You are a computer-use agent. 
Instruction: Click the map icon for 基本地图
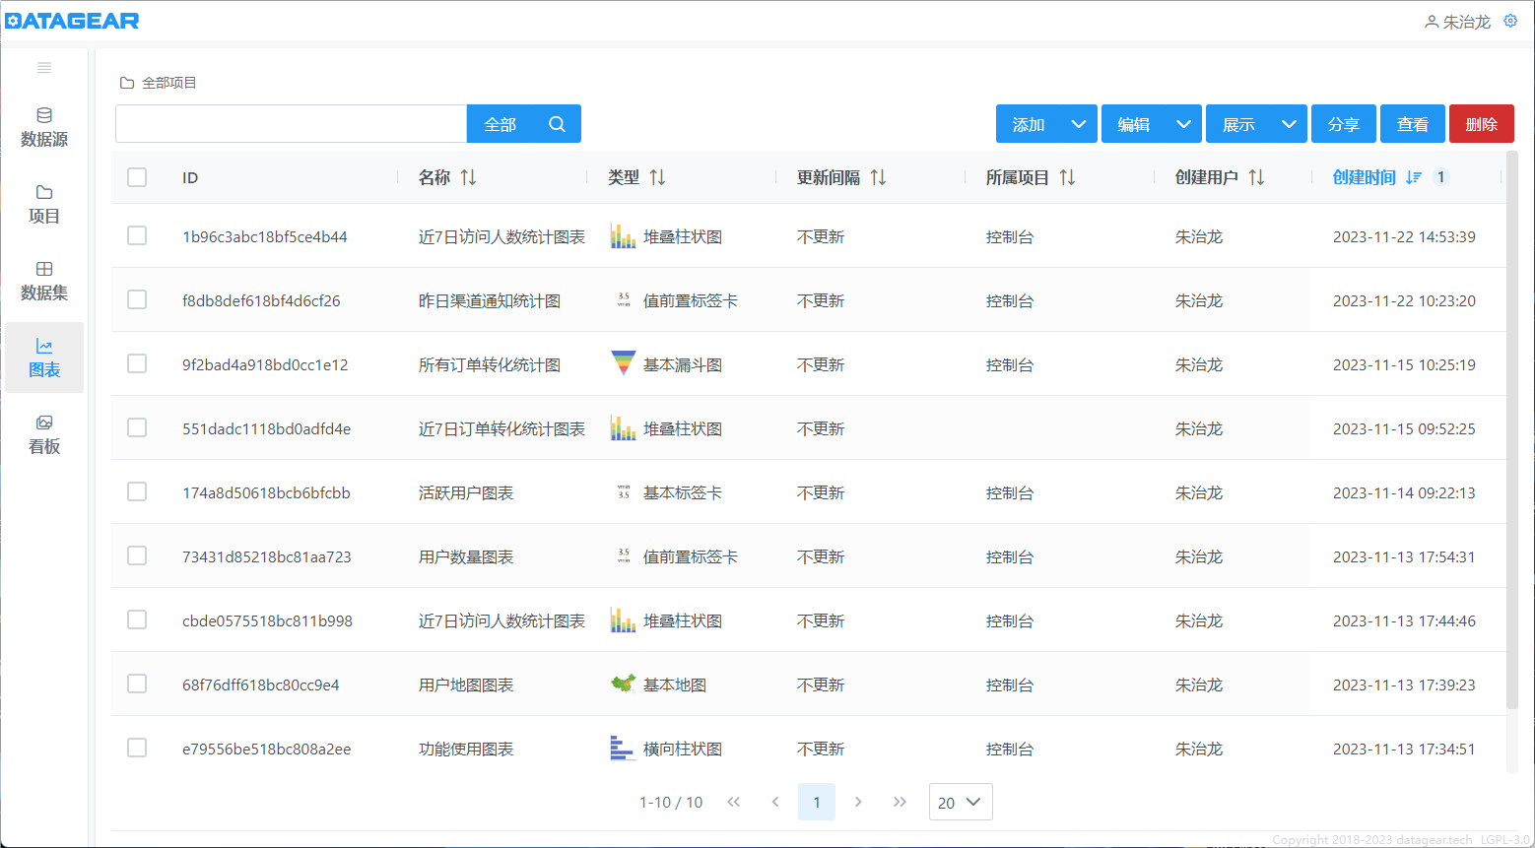tap(623, 685)
